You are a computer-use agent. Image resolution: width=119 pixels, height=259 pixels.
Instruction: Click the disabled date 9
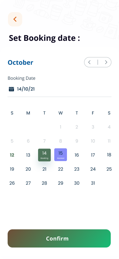77,141
